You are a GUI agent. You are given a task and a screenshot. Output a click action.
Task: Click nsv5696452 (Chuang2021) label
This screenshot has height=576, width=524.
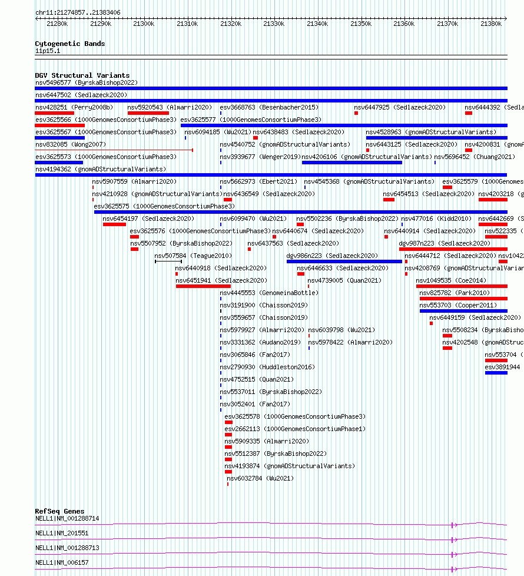coord(475,157)
